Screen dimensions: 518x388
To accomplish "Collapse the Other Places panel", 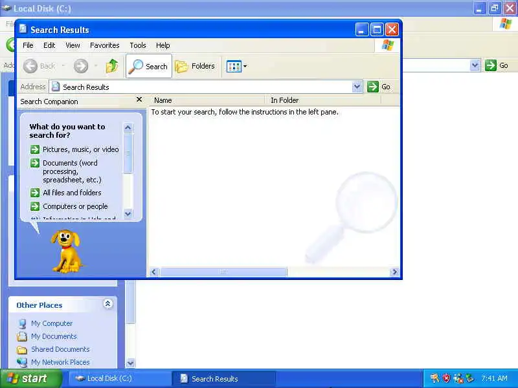I will point(107,303).
